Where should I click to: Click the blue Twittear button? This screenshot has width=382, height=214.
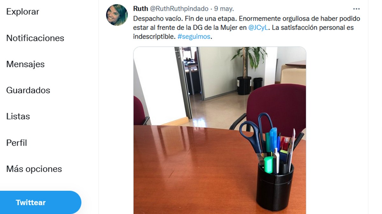coord(40,203)
